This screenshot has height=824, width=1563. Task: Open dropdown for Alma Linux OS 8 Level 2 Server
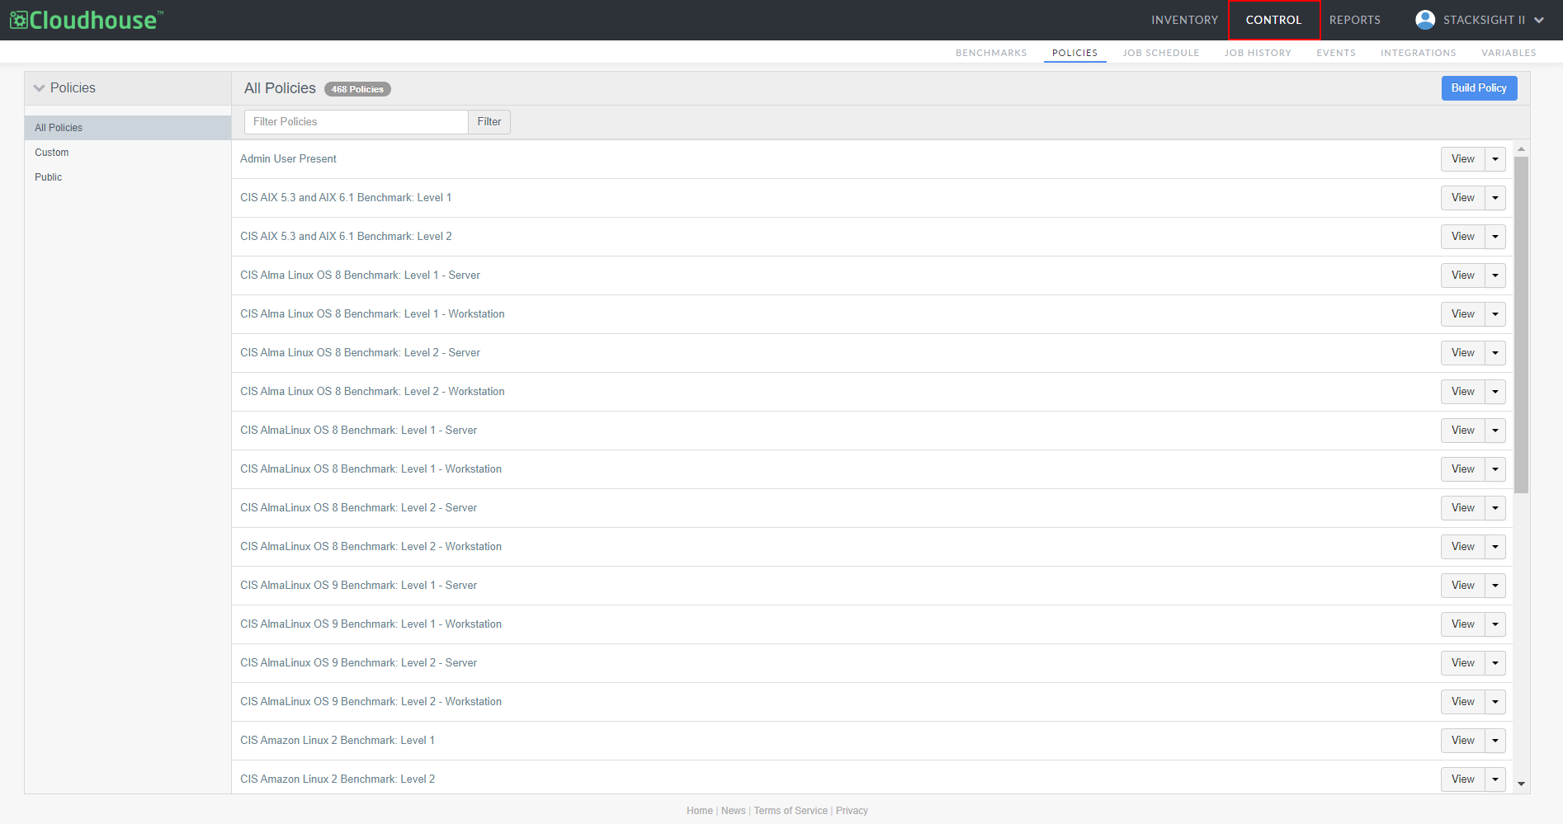pyautogui.click(x=1495, y=353)
